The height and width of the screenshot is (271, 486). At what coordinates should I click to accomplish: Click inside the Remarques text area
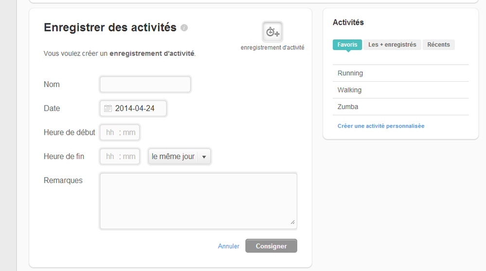click(x=198, y=201)
